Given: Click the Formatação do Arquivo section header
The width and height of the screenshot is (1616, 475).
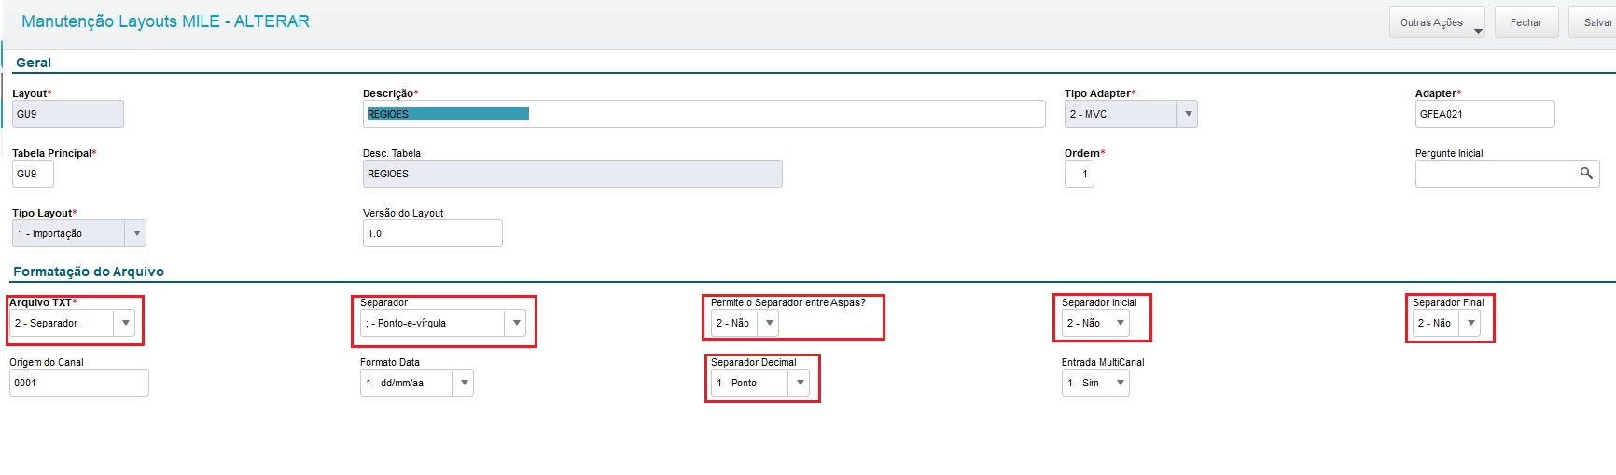Looking at the screenshot, I should [x=89, y=272].
